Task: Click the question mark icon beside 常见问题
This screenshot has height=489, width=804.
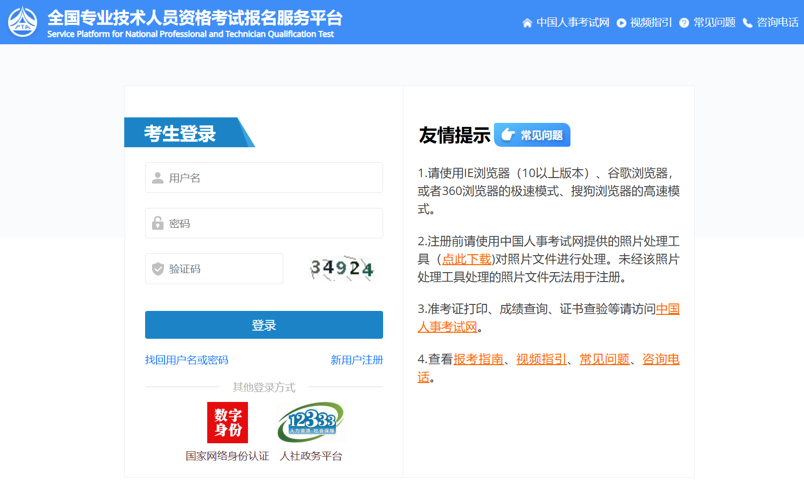Action: click(684, 23)
